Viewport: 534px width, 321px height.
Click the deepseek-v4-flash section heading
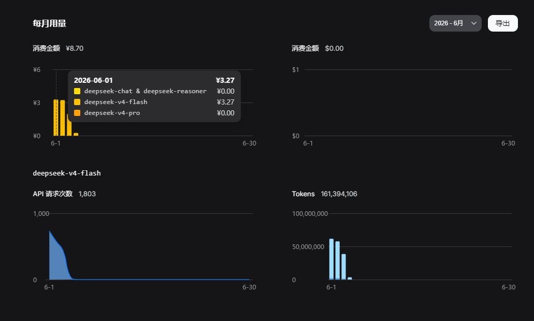[67, 173]
